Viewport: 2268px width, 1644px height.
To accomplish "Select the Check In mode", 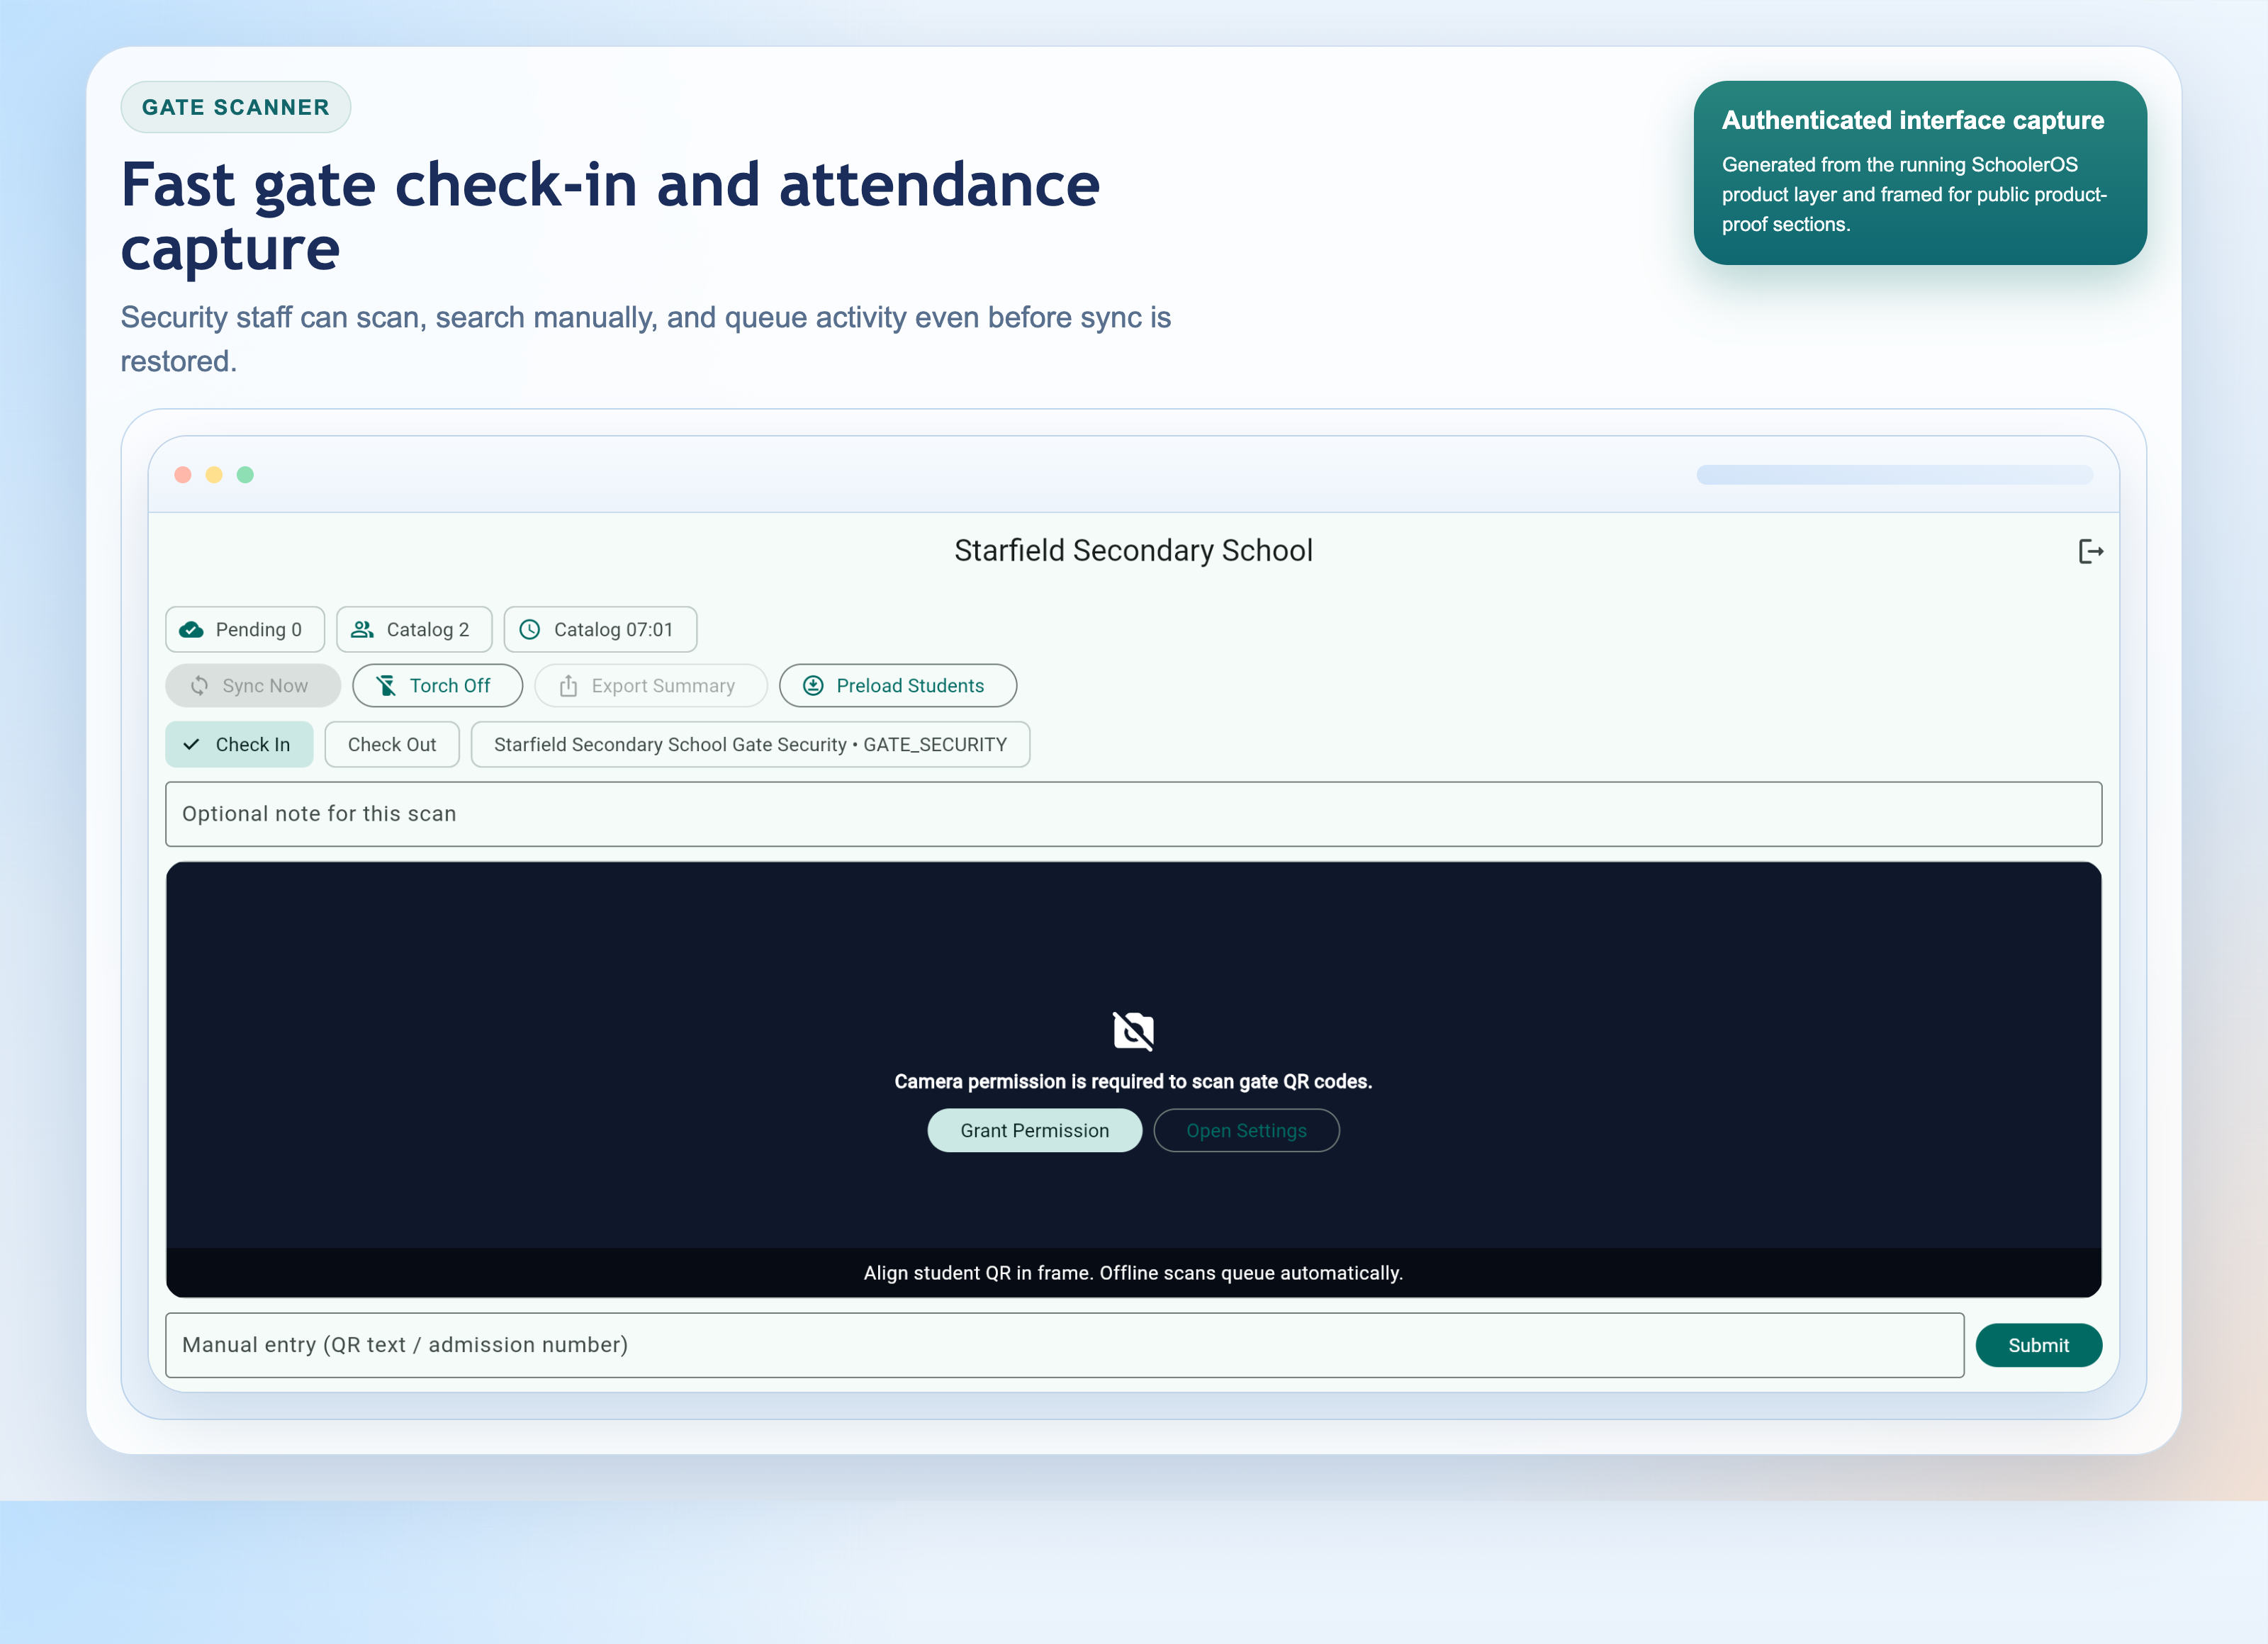I will (239, 744).
